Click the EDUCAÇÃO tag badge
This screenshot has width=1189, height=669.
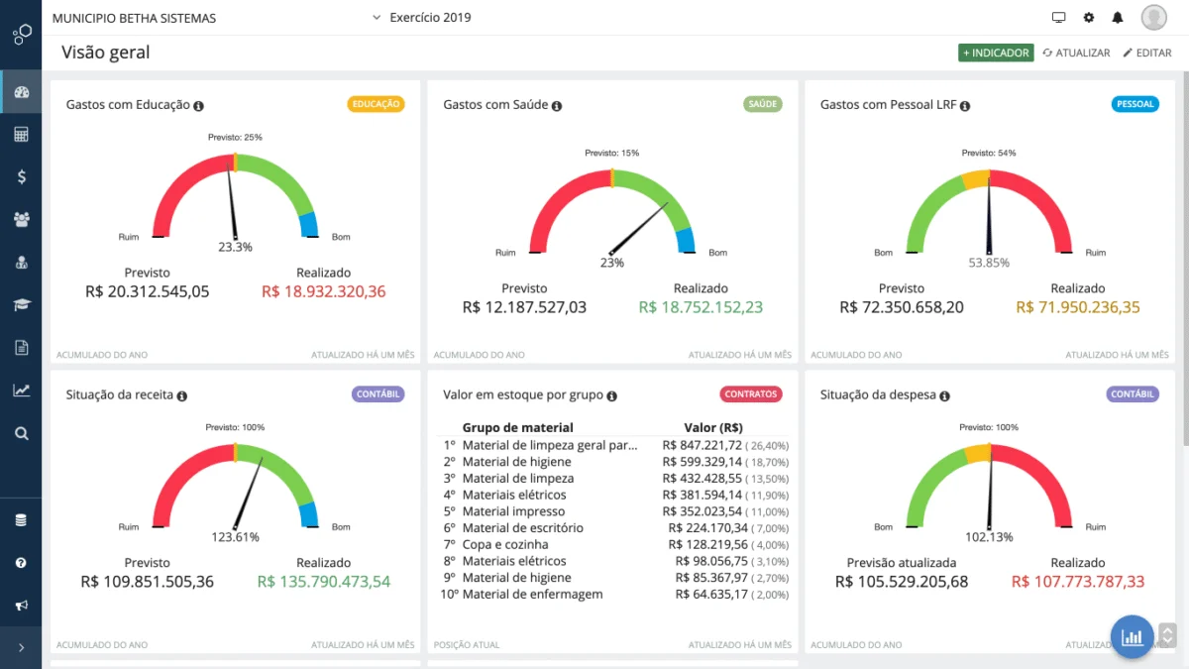pos(377,104)
